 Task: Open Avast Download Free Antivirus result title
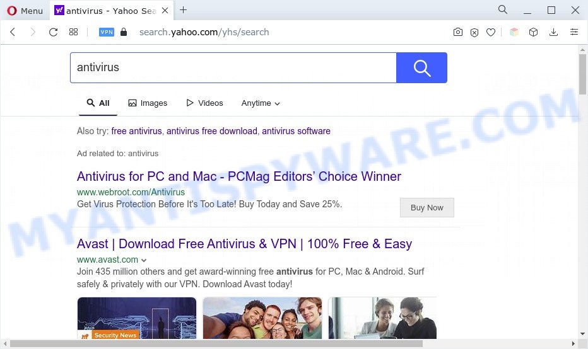245,244
